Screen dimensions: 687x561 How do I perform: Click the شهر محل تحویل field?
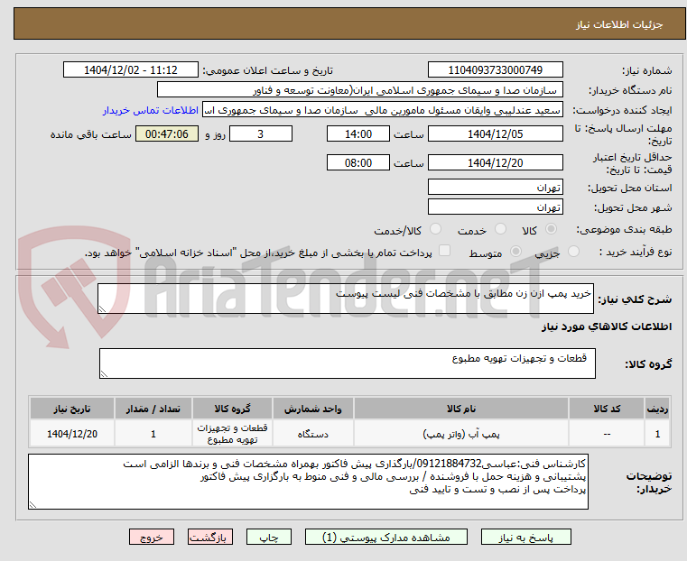[x=495, y=207]
